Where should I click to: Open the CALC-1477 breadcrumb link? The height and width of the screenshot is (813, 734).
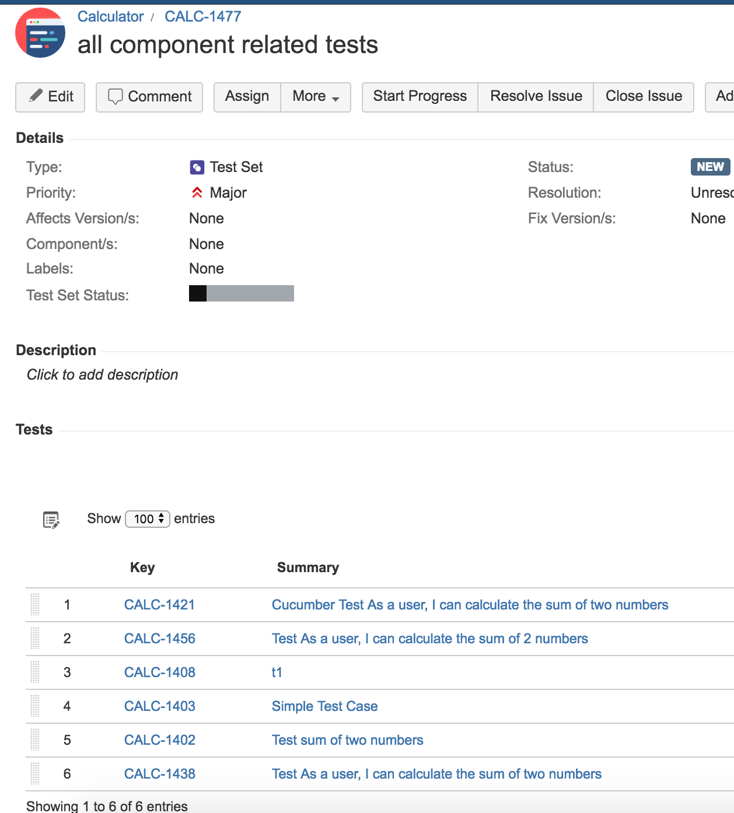pyautogui.click(x=203, y=16)
